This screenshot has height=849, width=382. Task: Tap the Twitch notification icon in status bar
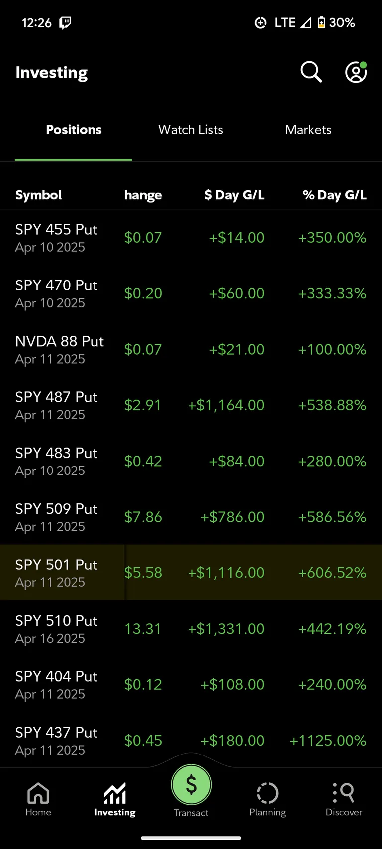point(65,23)
